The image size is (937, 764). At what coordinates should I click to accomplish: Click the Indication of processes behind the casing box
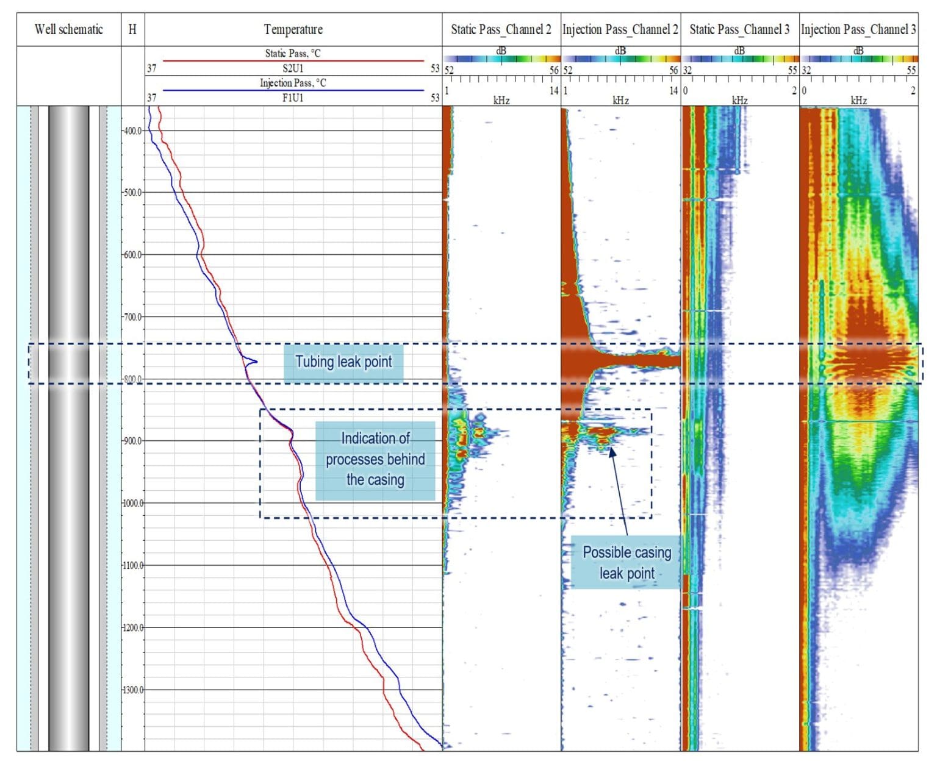[374, 460]
